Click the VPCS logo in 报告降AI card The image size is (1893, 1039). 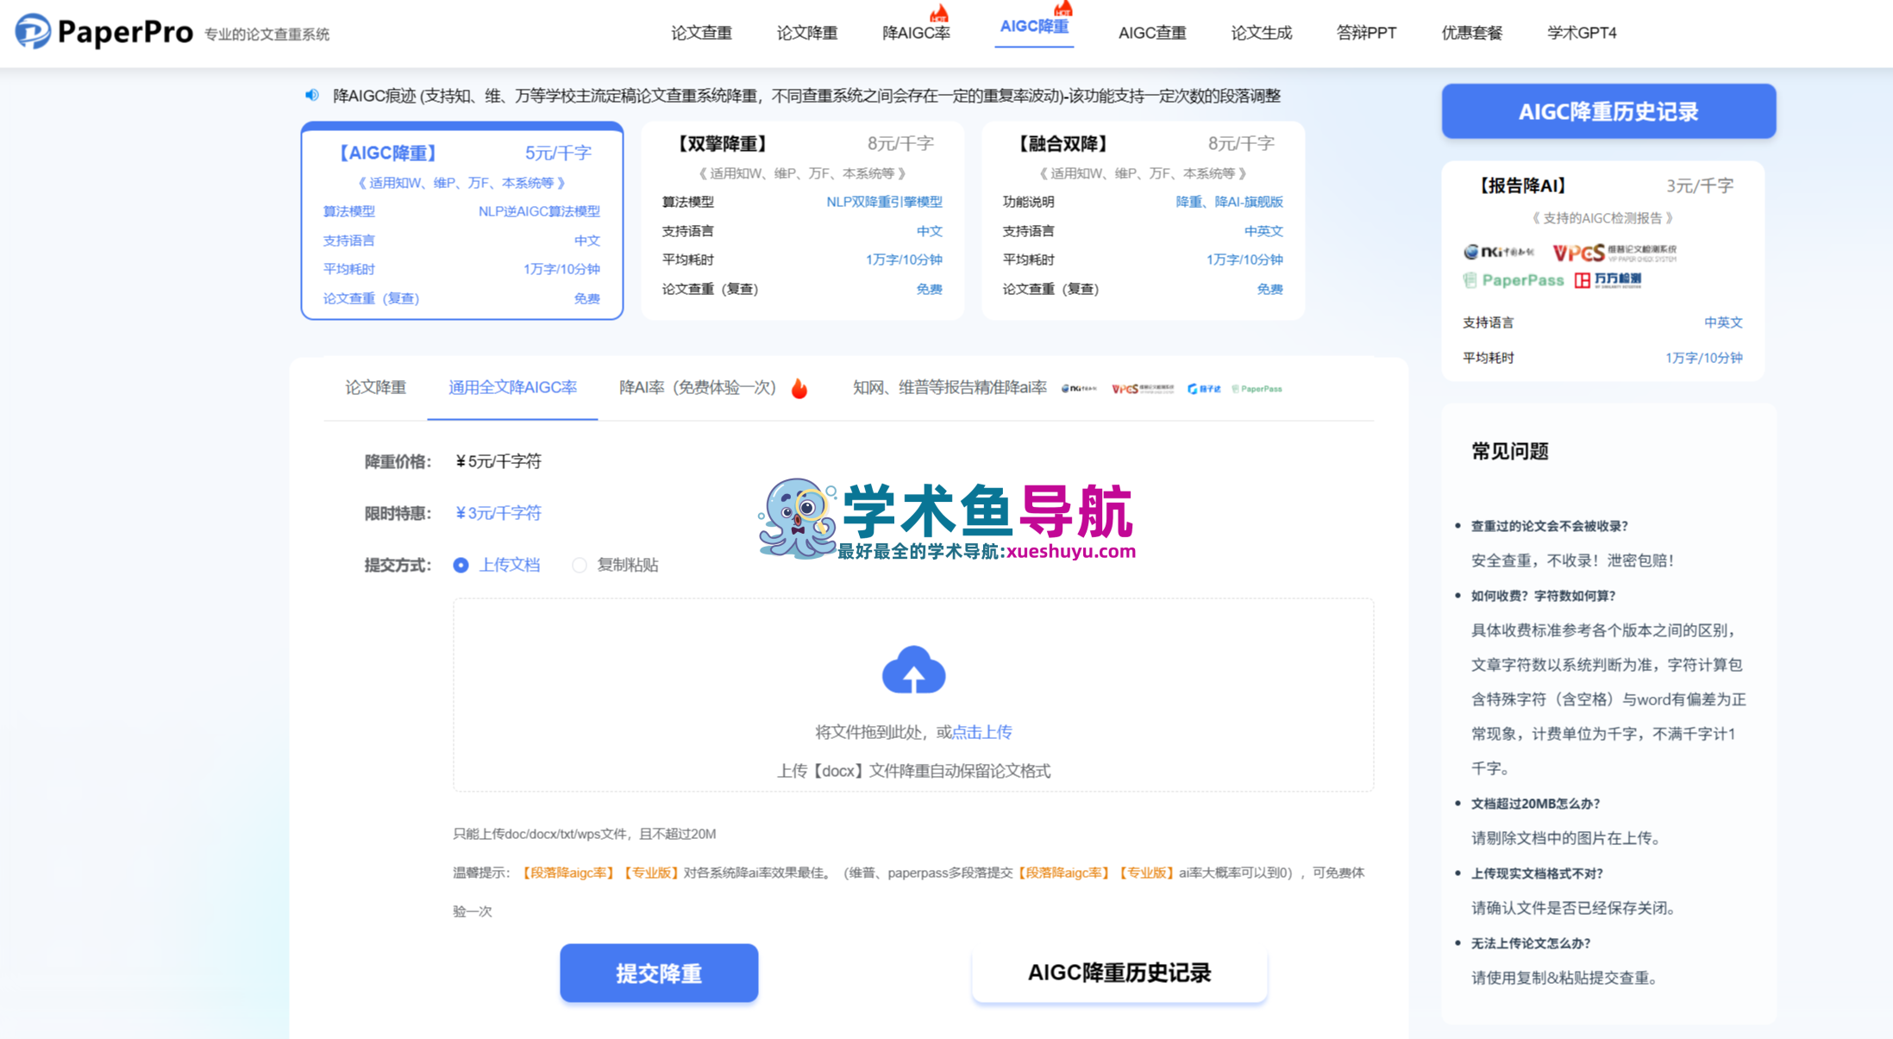click(x=1614, y=252)
